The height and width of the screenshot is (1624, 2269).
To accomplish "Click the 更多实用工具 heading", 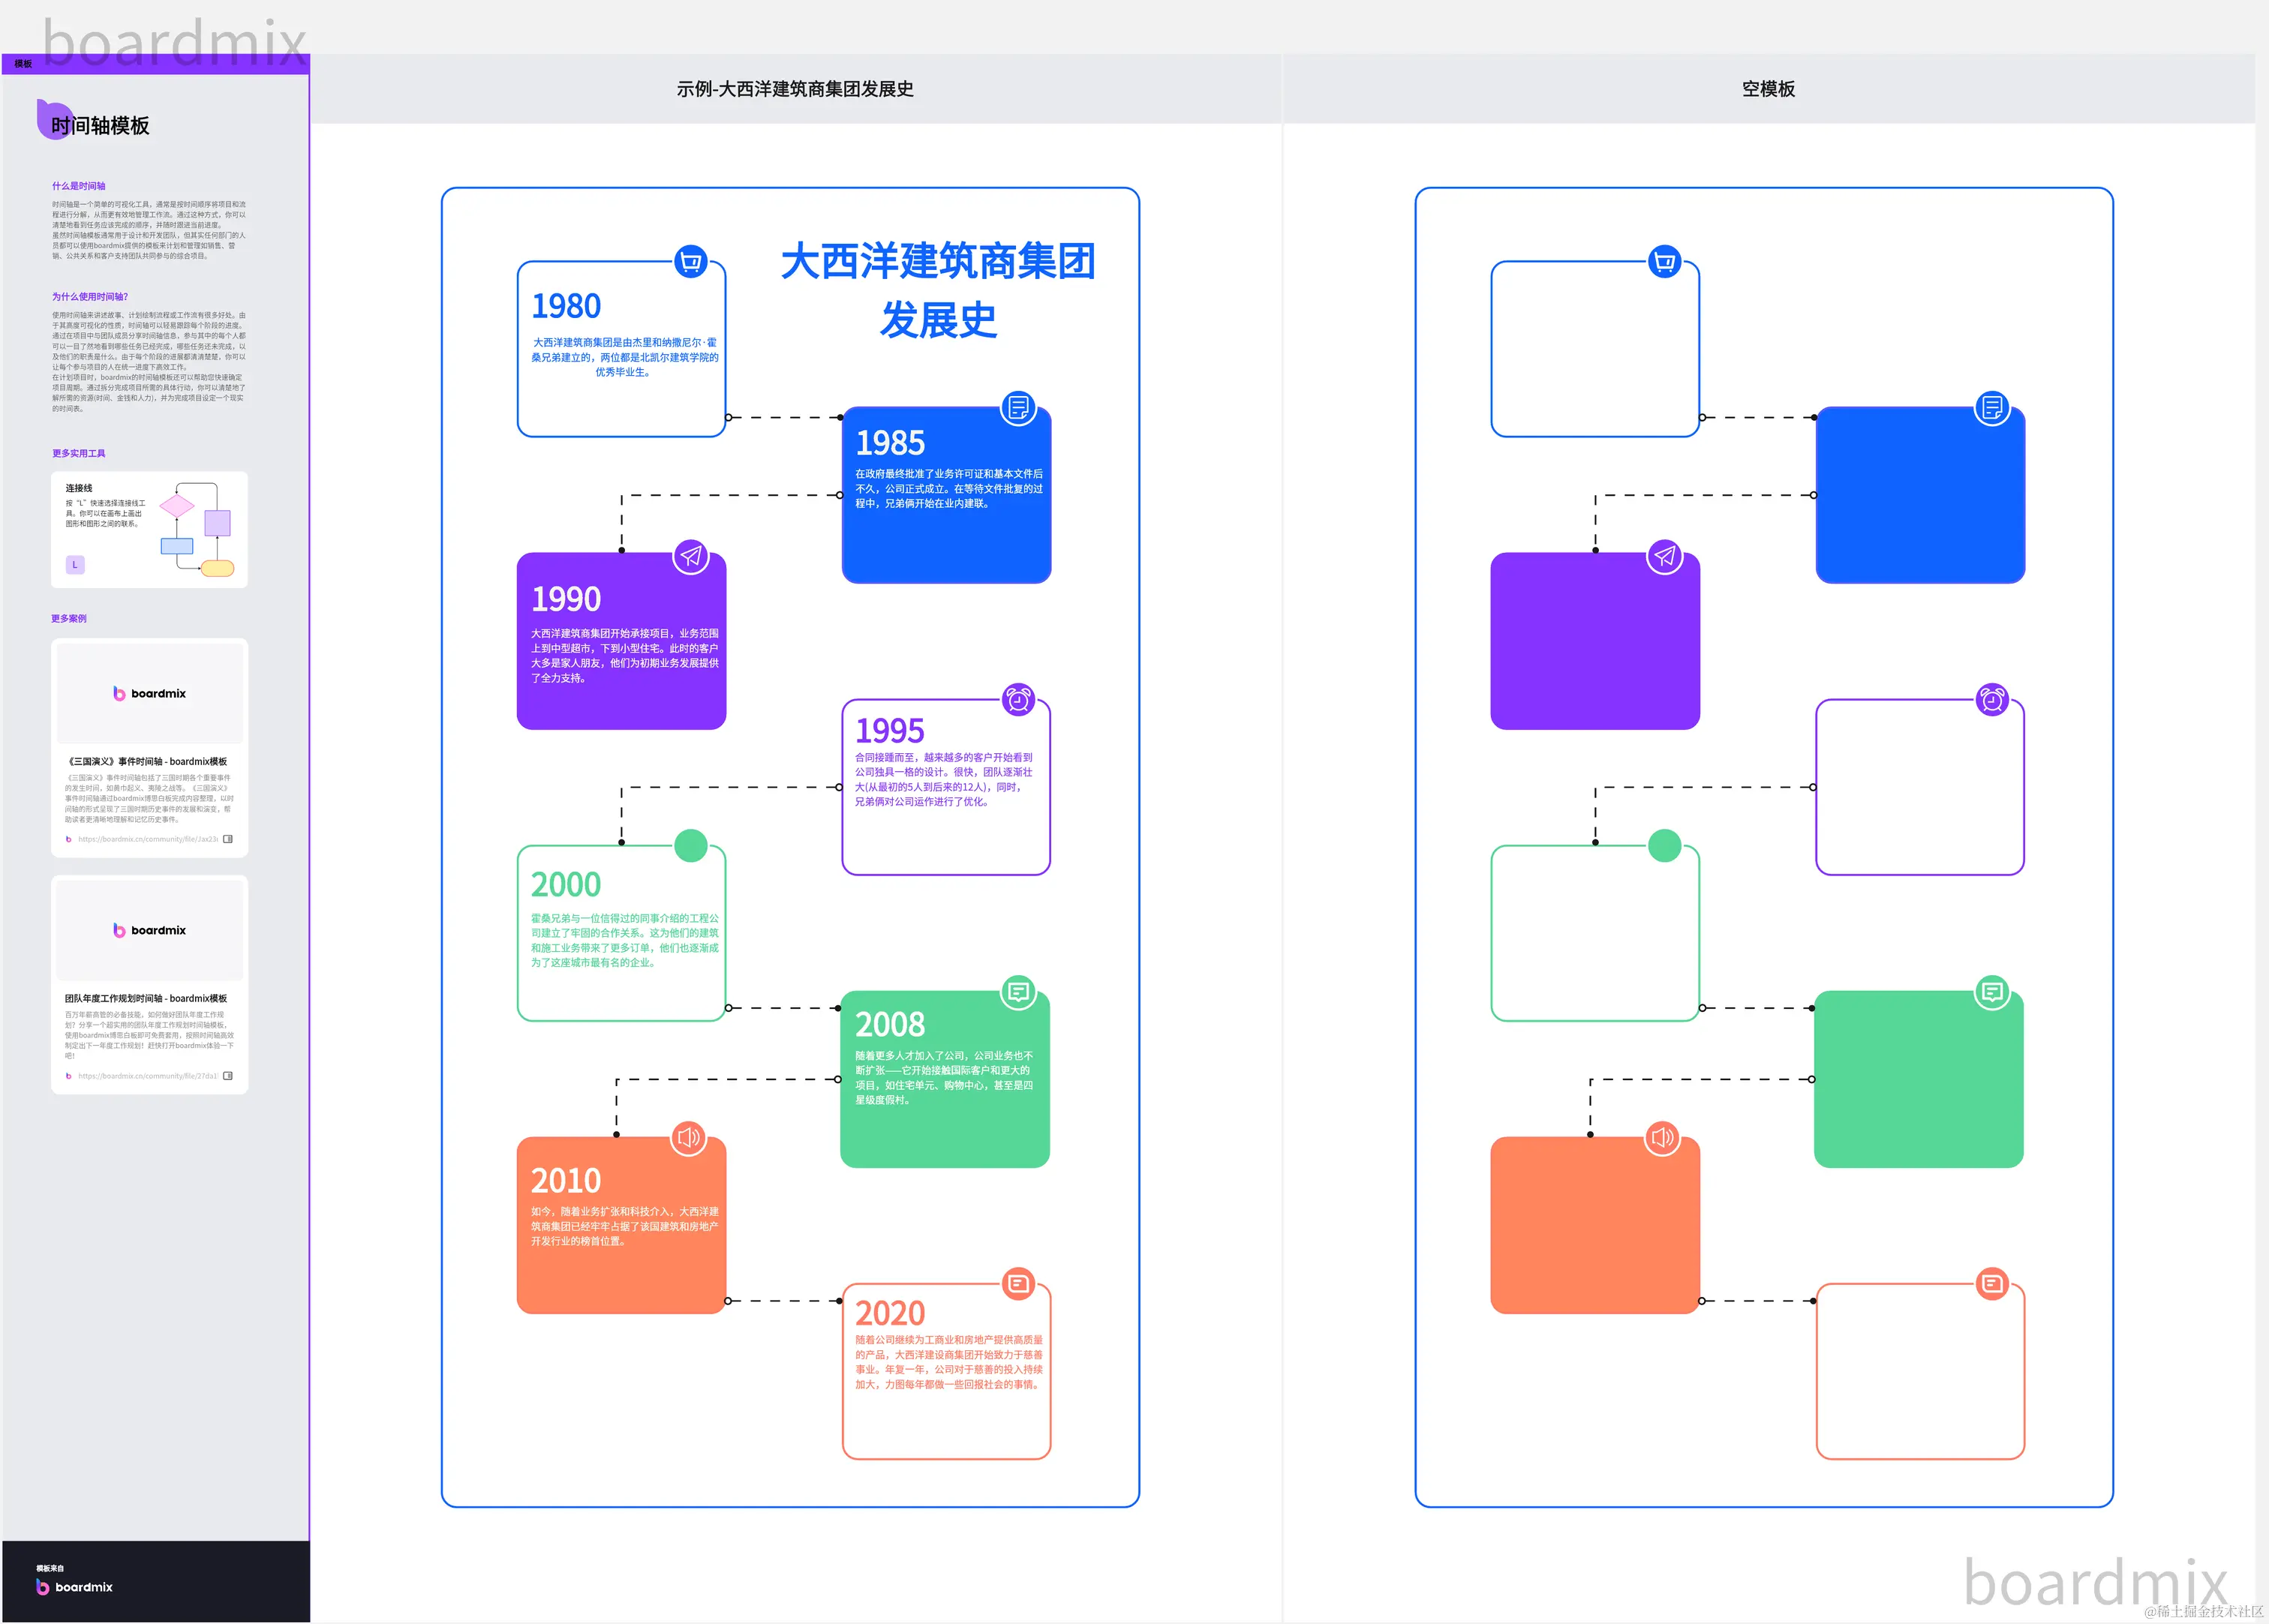I will (79, 453).
